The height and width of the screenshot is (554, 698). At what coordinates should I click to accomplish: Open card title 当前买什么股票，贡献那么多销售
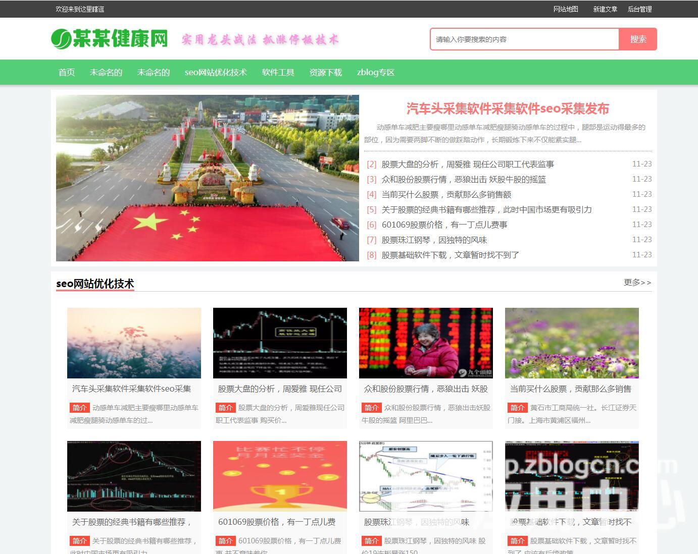(x=571, y=389)
